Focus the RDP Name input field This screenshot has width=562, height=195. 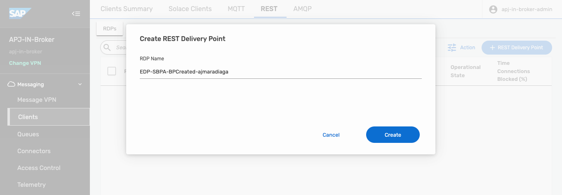281,71
